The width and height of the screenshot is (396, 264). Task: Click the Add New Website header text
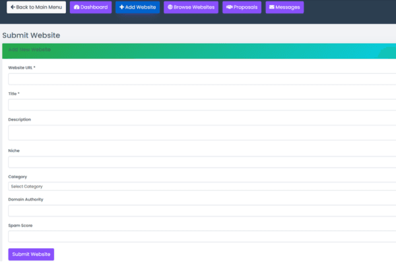pos(30,49)
